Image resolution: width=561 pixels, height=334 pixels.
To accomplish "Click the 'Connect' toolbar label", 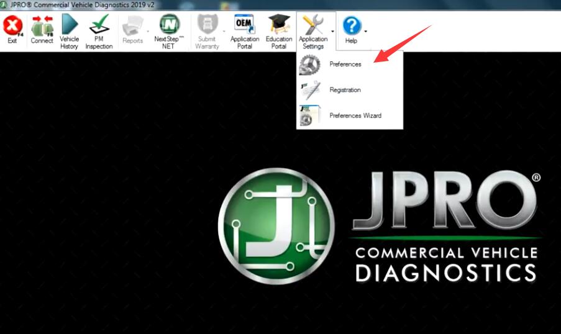I will [x=42, y=41].
